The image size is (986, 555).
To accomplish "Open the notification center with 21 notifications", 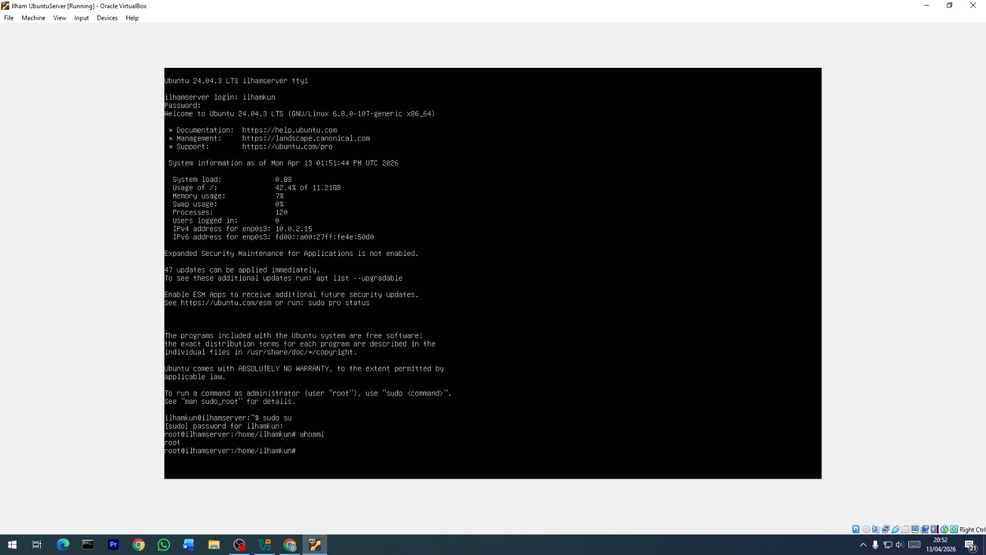I will [971, 545].
